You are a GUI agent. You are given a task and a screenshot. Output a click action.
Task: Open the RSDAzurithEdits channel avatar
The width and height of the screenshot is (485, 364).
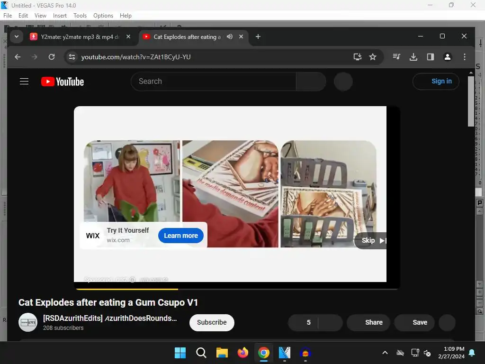coord(28,322)
